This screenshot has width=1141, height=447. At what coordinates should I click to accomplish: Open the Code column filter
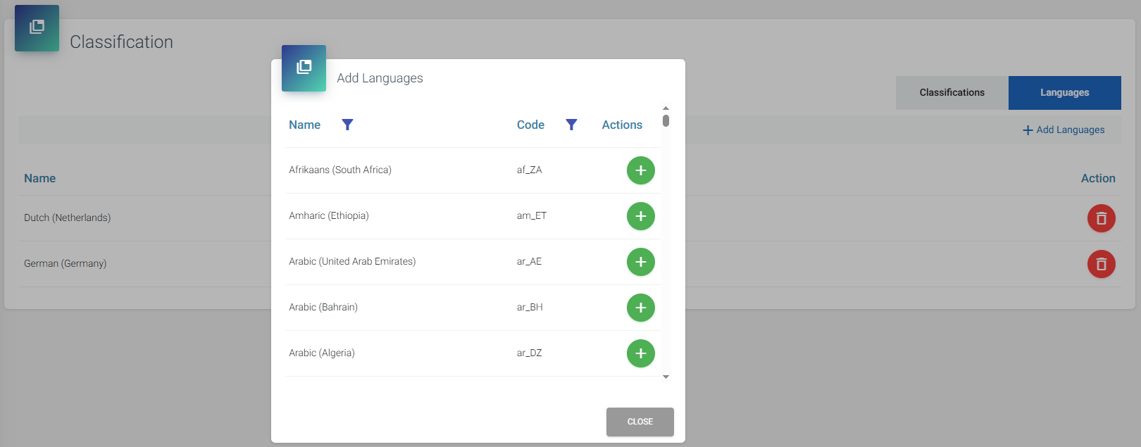point(571,125)
